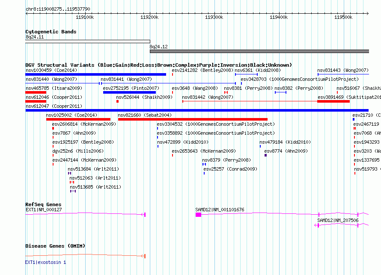
Task: Click esv3648 (Wang2008) variant label
Action: click(195, 88)
